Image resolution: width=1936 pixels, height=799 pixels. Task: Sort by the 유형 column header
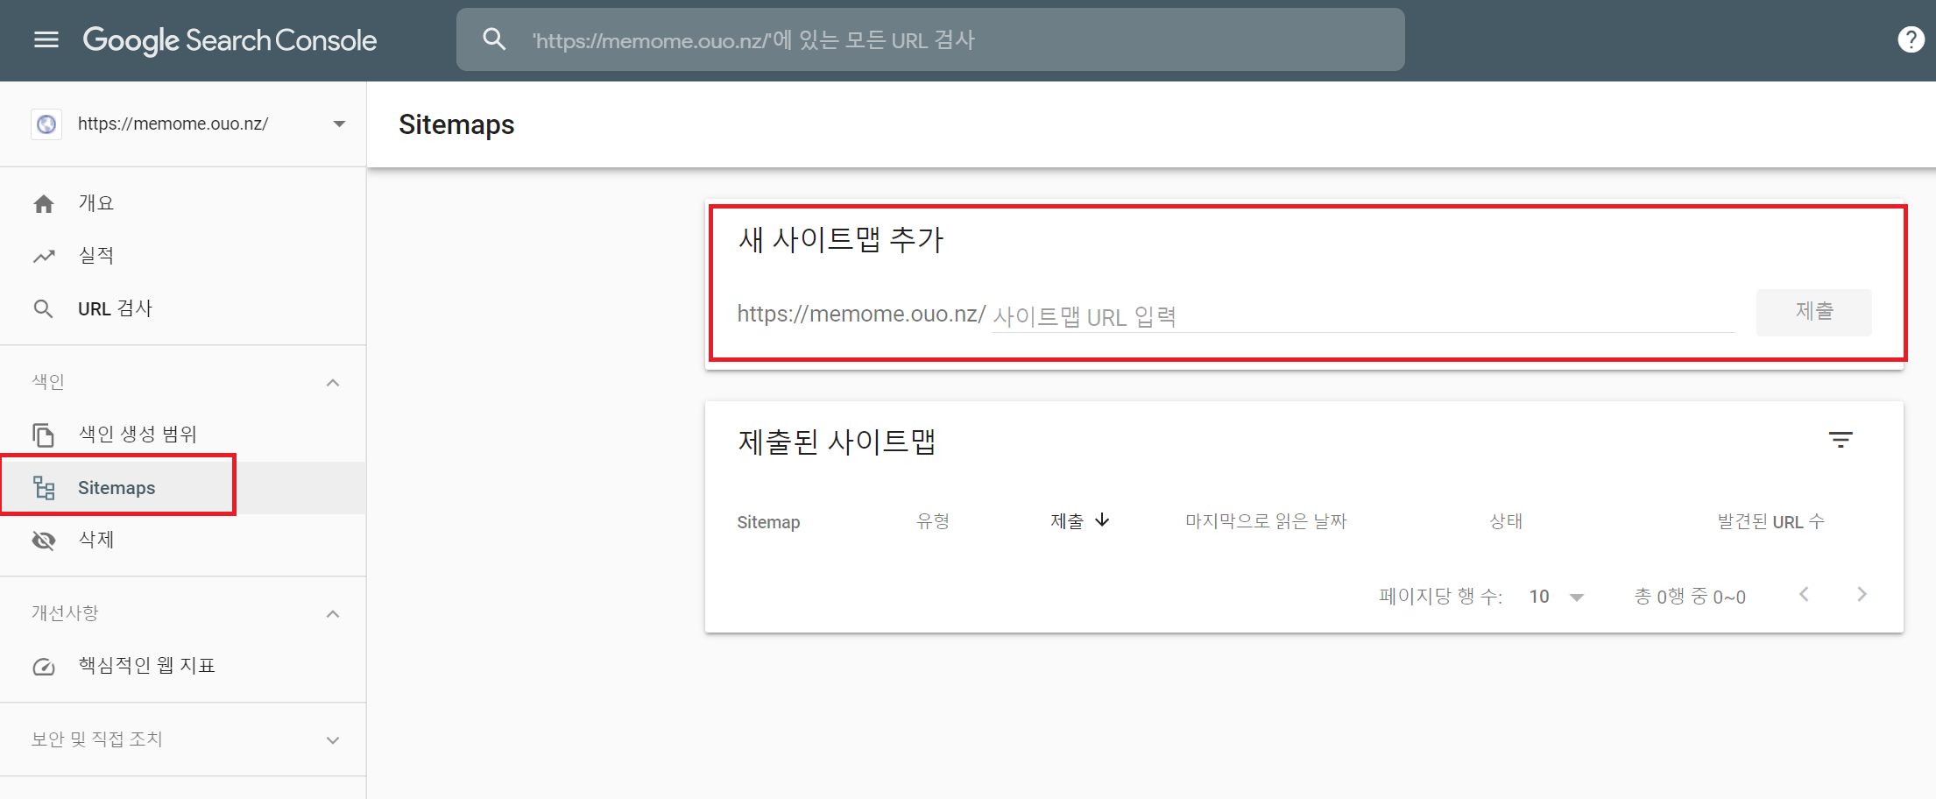[933, 521]
